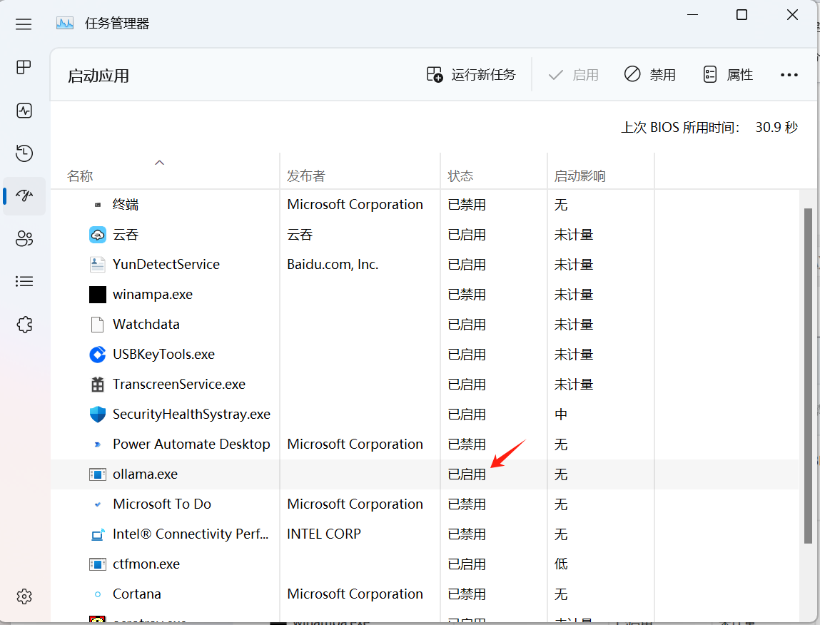Click the Cortana circle icon
This screenshot has width=820, height=625.
pos(98,594)
